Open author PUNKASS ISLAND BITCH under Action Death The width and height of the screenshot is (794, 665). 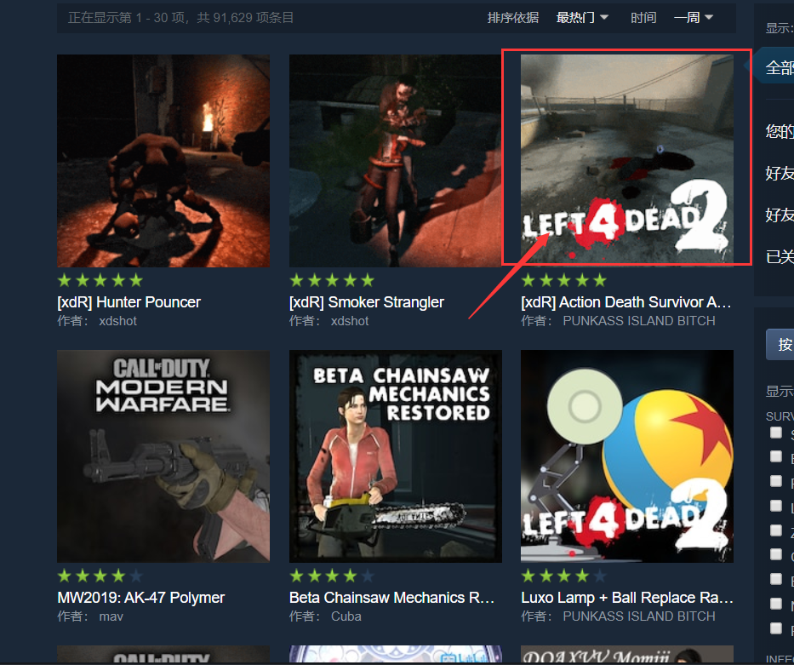(x=639, y=321)
